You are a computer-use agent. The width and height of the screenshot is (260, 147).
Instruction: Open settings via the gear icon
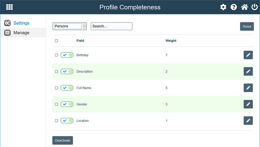click(223, 7)
